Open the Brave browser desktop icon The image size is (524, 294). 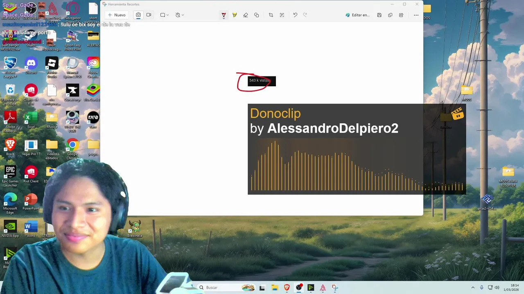point(10,147)
